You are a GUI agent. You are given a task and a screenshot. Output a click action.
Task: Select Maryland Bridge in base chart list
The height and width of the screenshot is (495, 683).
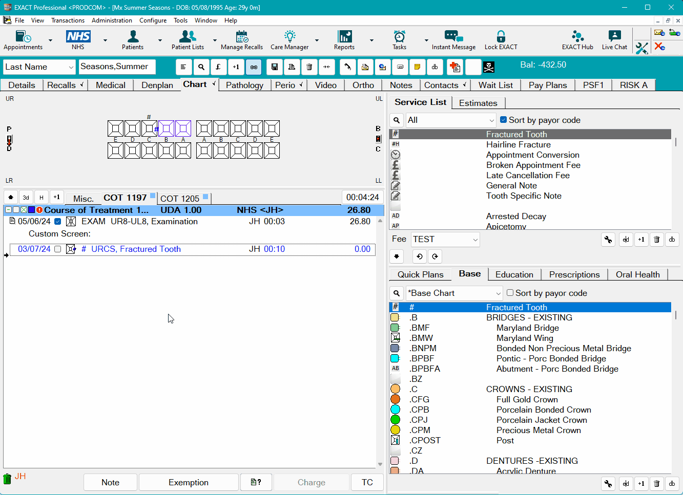(530, 328)
